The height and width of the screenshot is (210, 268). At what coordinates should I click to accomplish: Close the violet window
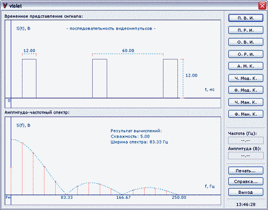pyautogui.click(x=262, y=6)
